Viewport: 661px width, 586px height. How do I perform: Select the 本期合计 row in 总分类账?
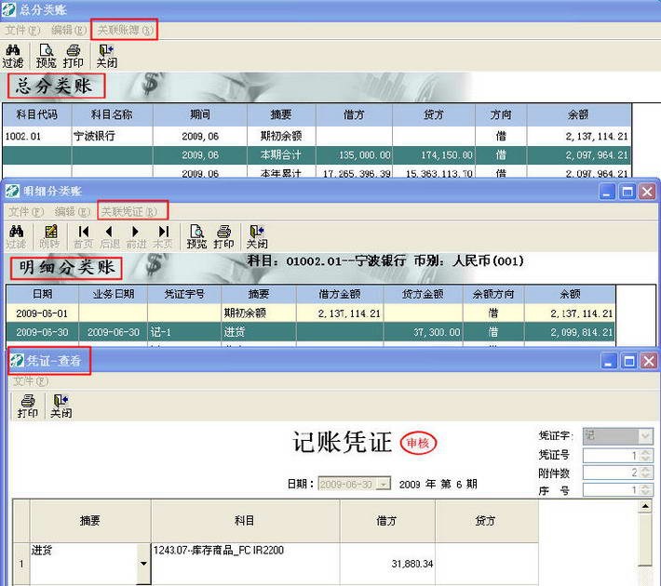coord(317,155)
